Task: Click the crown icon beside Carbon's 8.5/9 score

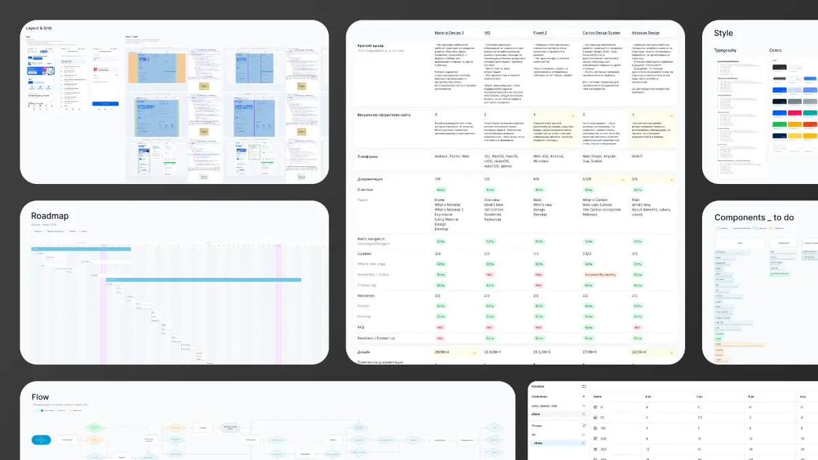Action: coord(623,179)
